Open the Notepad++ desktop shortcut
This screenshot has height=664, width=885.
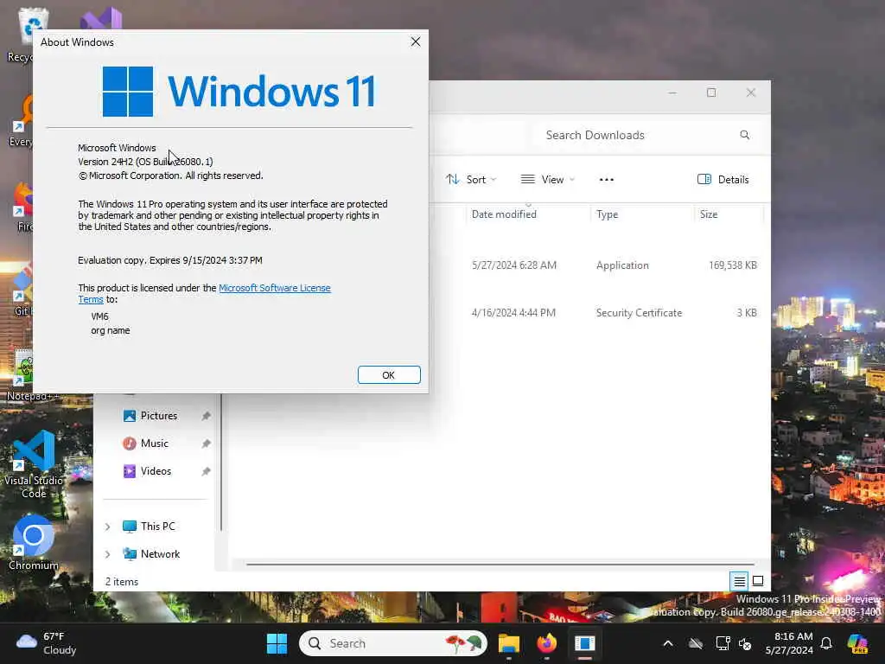pyautogui.click(x=20, y=375)
